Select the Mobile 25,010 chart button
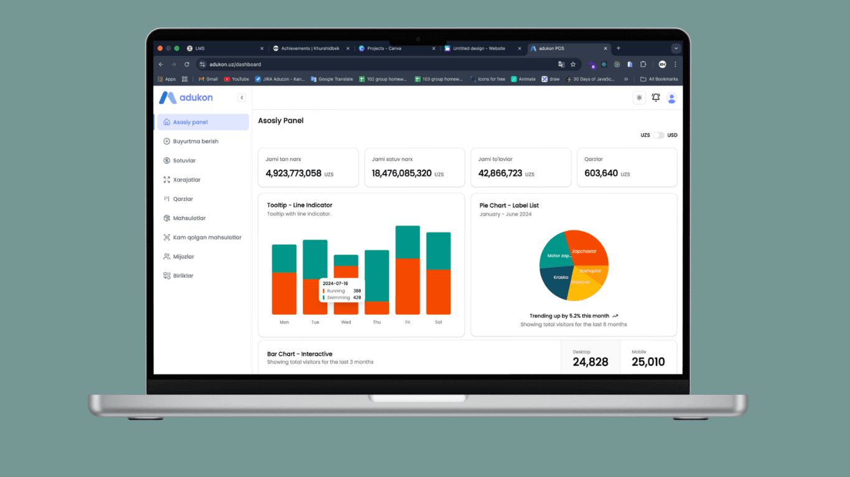 [648, 357]
